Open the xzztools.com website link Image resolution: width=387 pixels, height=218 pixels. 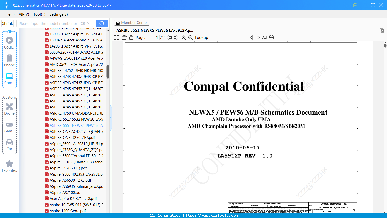tap(210, 215)
